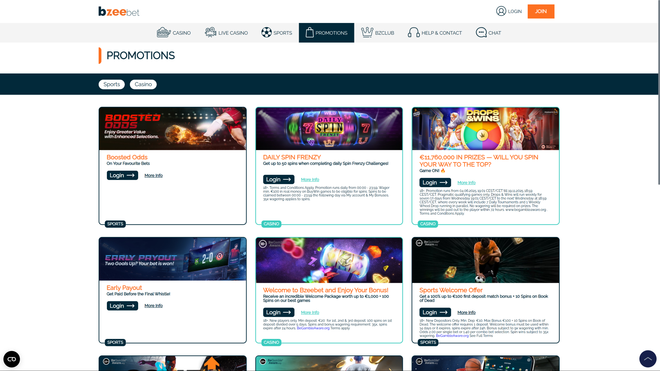Toggle the Casino promotions filter
660x371 pixels.
(x=143, y=84)
